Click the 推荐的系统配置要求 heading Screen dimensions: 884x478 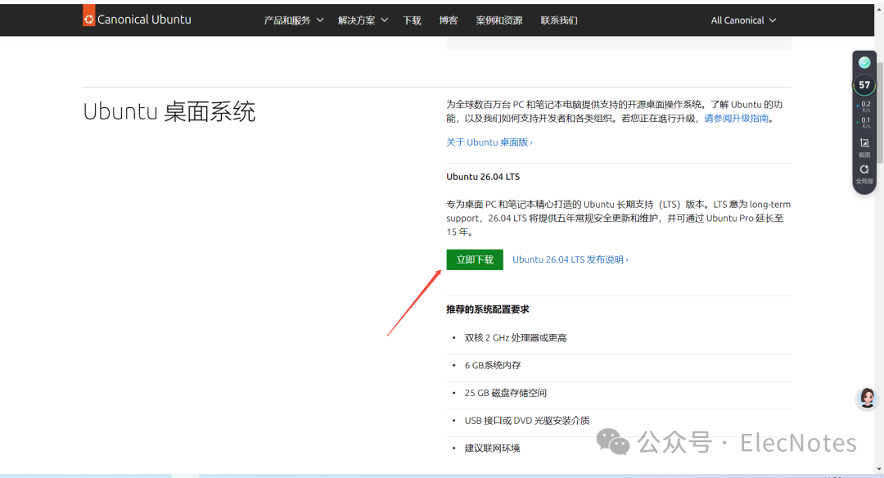pyautogui.click(x=488, y=309)
